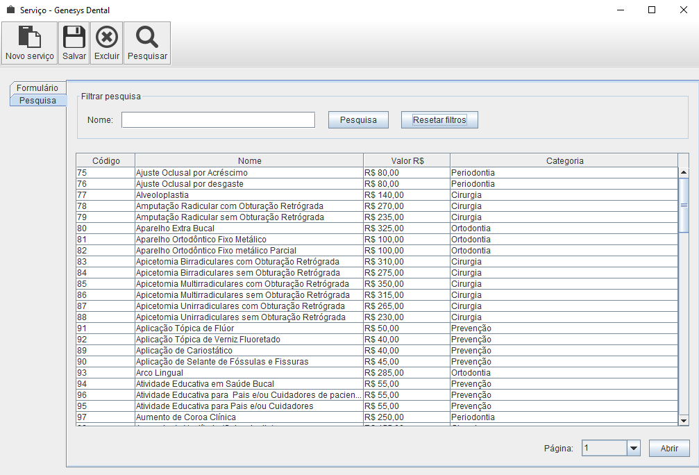Click the Nome filter text field

[x=218, y=120]
